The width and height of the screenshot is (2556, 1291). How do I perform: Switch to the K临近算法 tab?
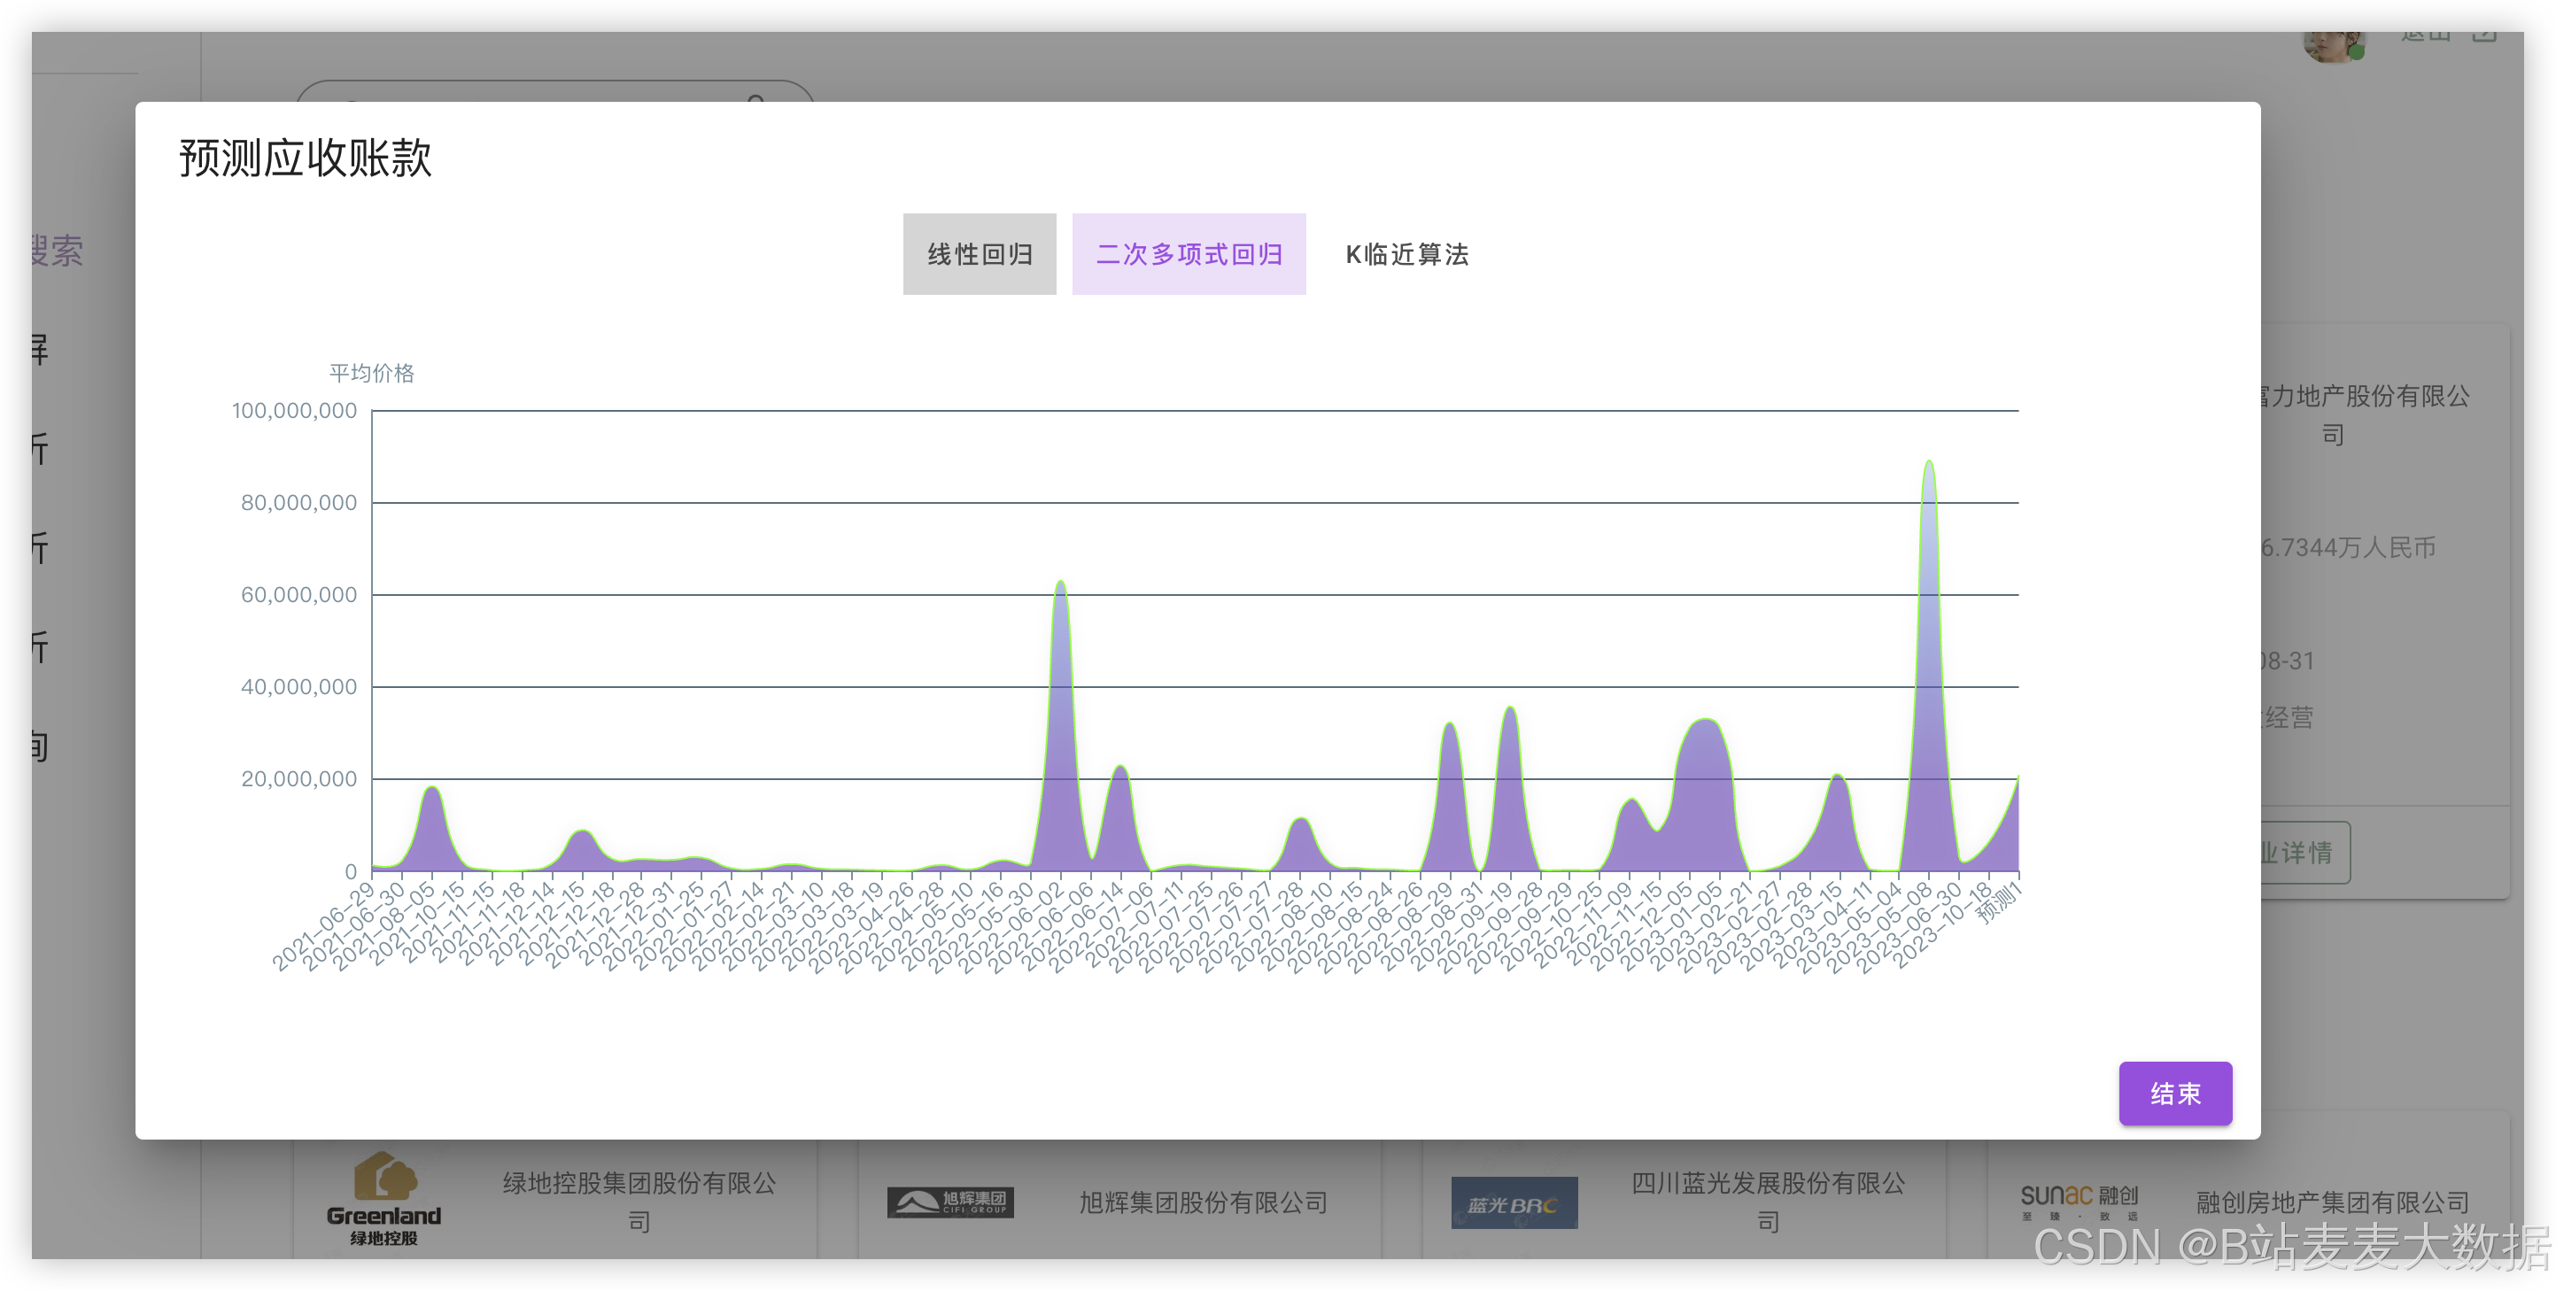point(1406,254)
